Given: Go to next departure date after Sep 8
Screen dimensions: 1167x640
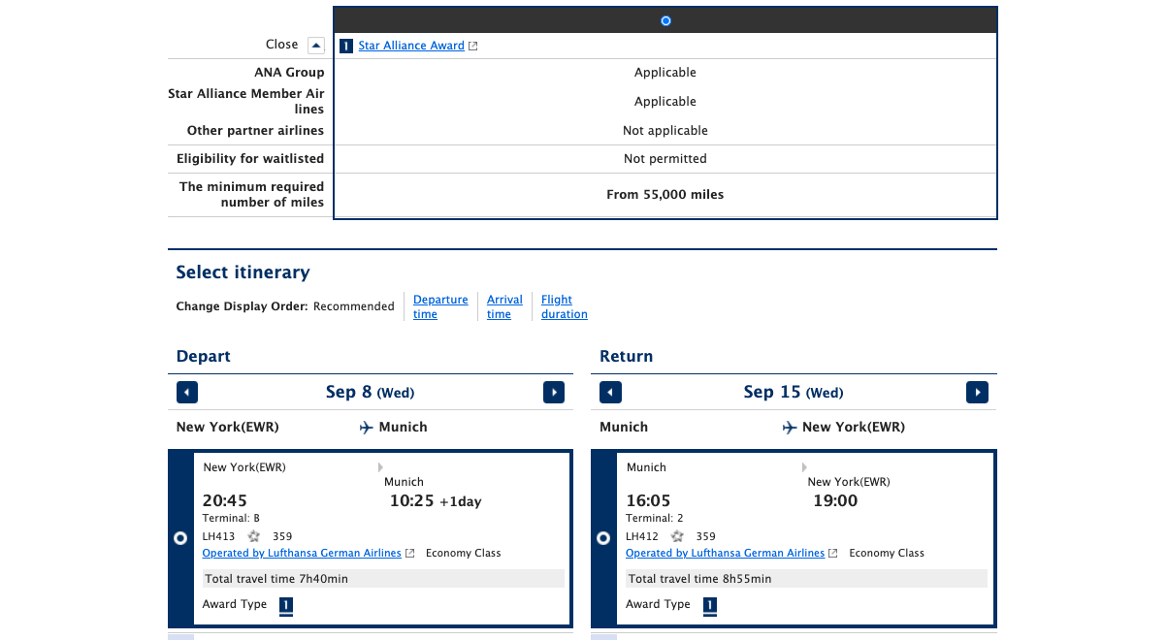Looking at the screenshot, I should [x=554, y=393].
